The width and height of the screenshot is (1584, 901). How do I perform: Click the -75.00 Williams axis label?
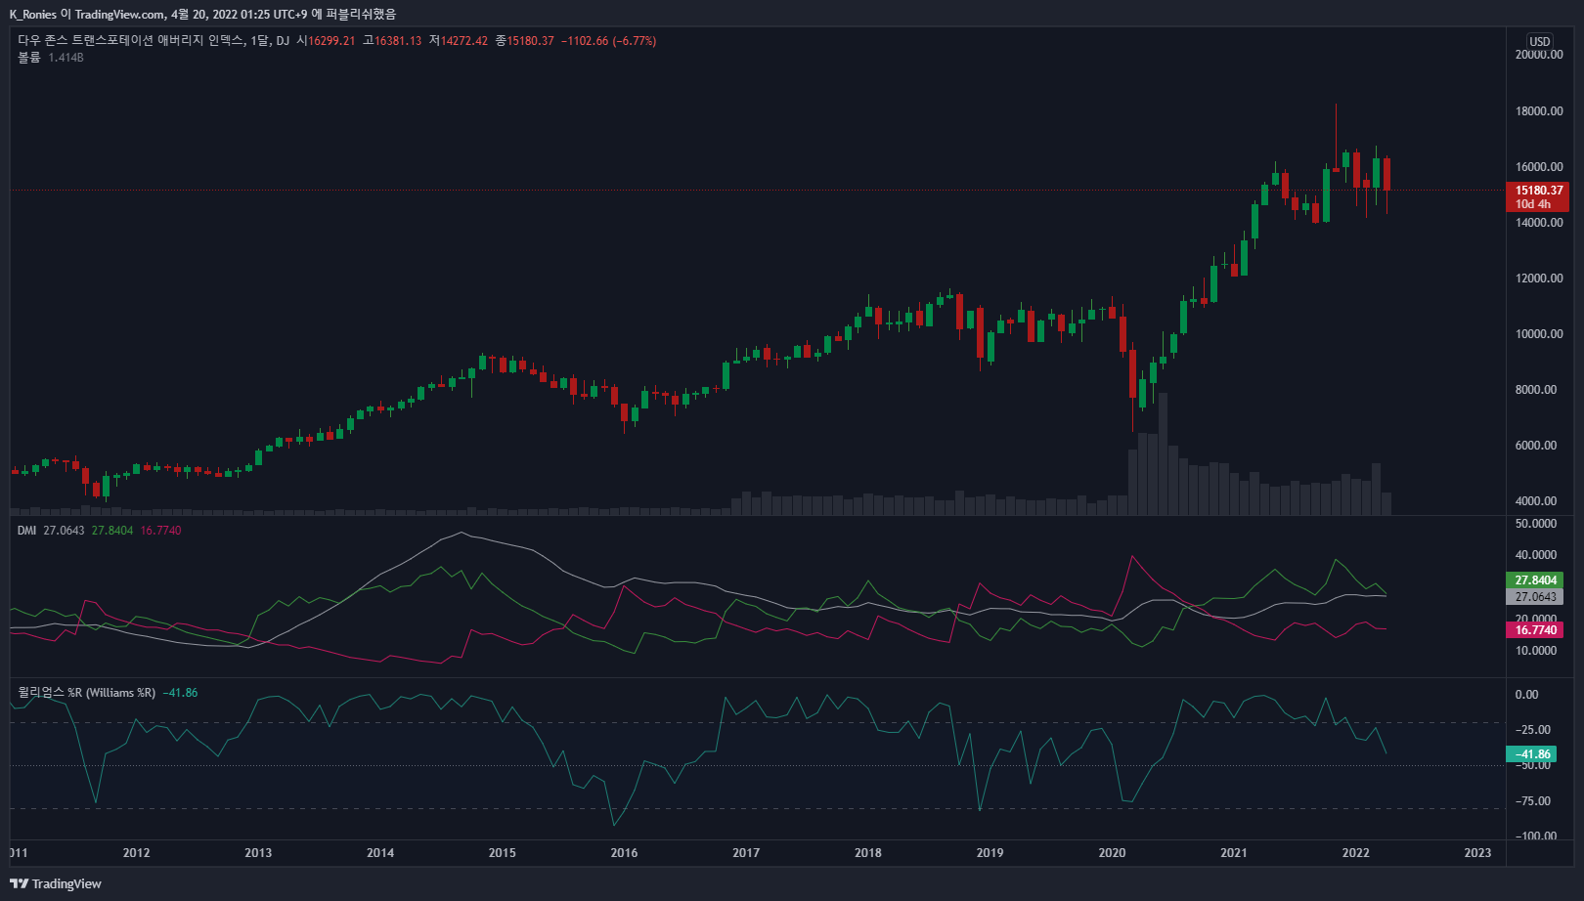(x=1533, y=801)
